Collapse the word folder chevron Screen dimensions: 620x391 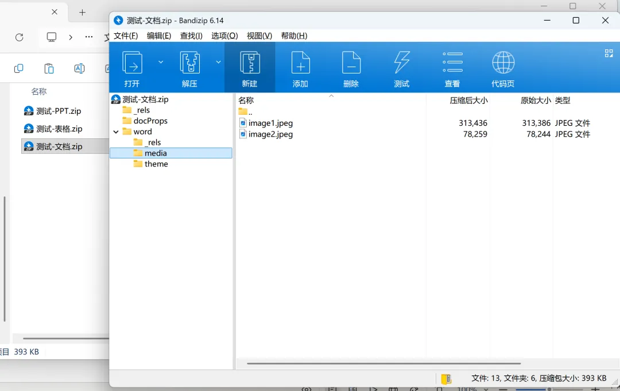tap(116, 131)
